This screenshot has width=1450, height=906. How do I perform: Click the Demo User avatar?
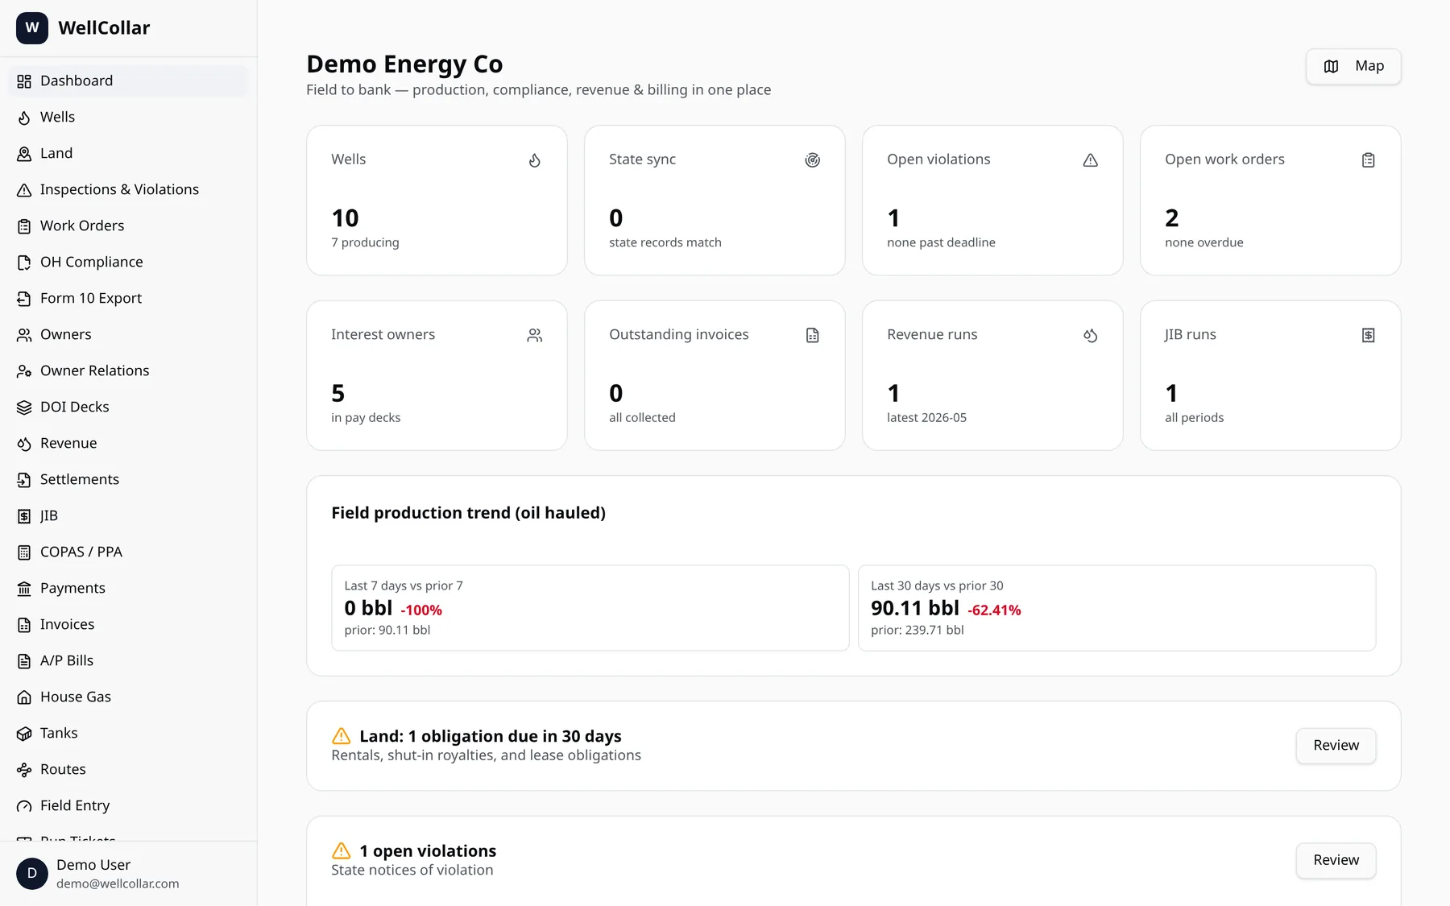click(32, 874)
